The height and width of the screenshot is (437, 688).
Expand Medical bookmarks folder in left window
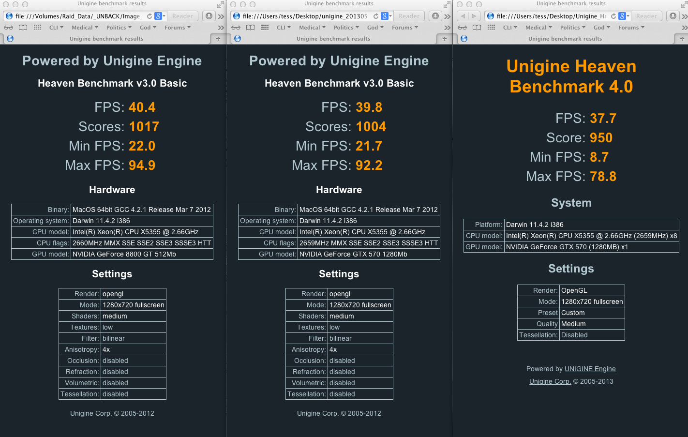85,28
